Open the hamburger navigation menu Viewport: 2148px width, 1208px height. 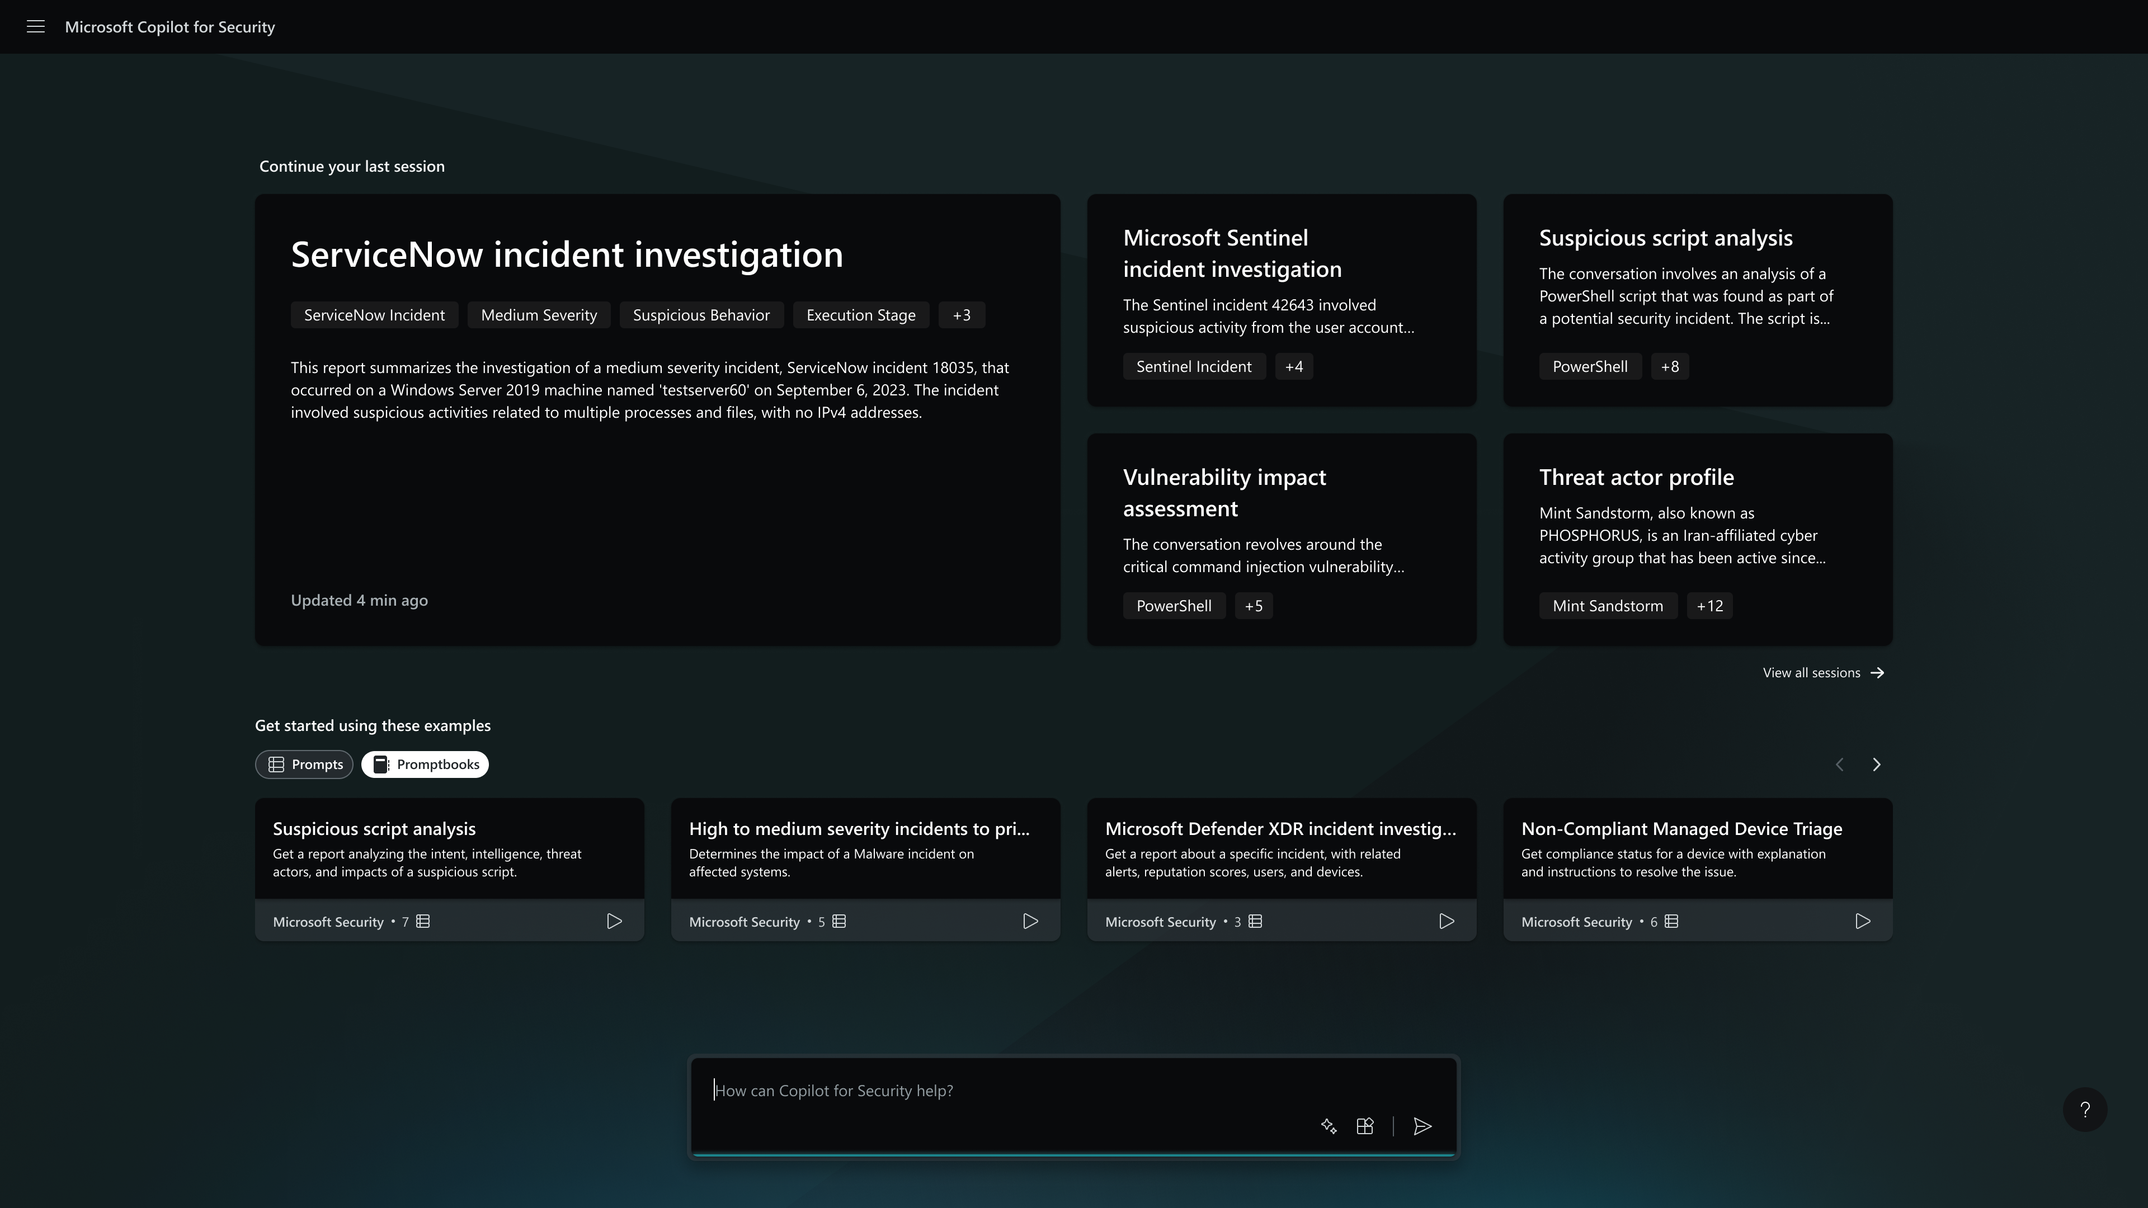tap(35, 27)
